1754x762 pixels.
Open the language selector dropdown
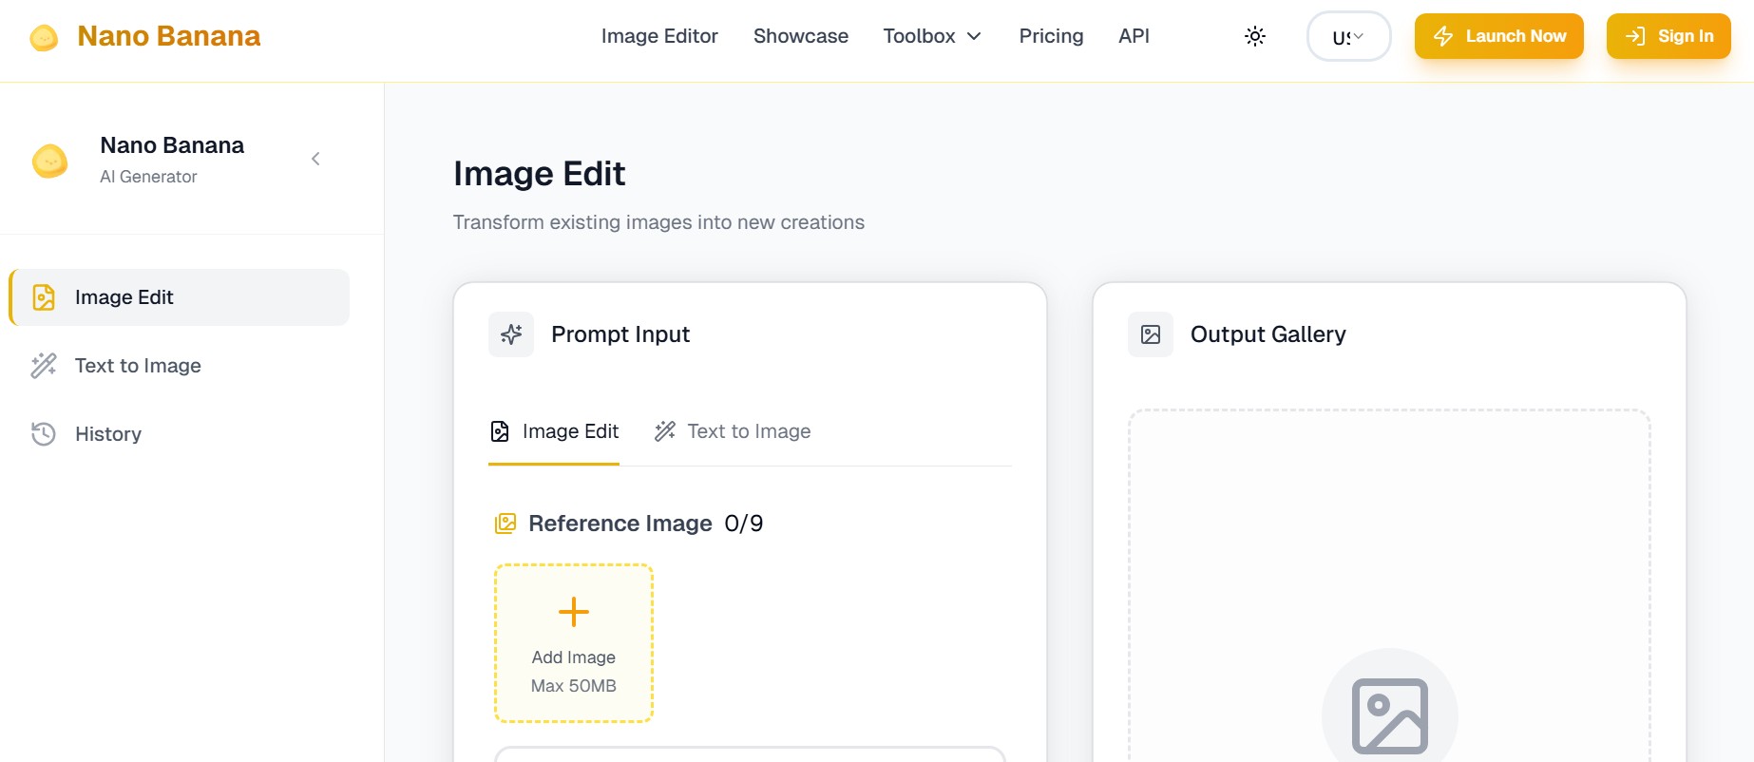(x=1347, y=37)
